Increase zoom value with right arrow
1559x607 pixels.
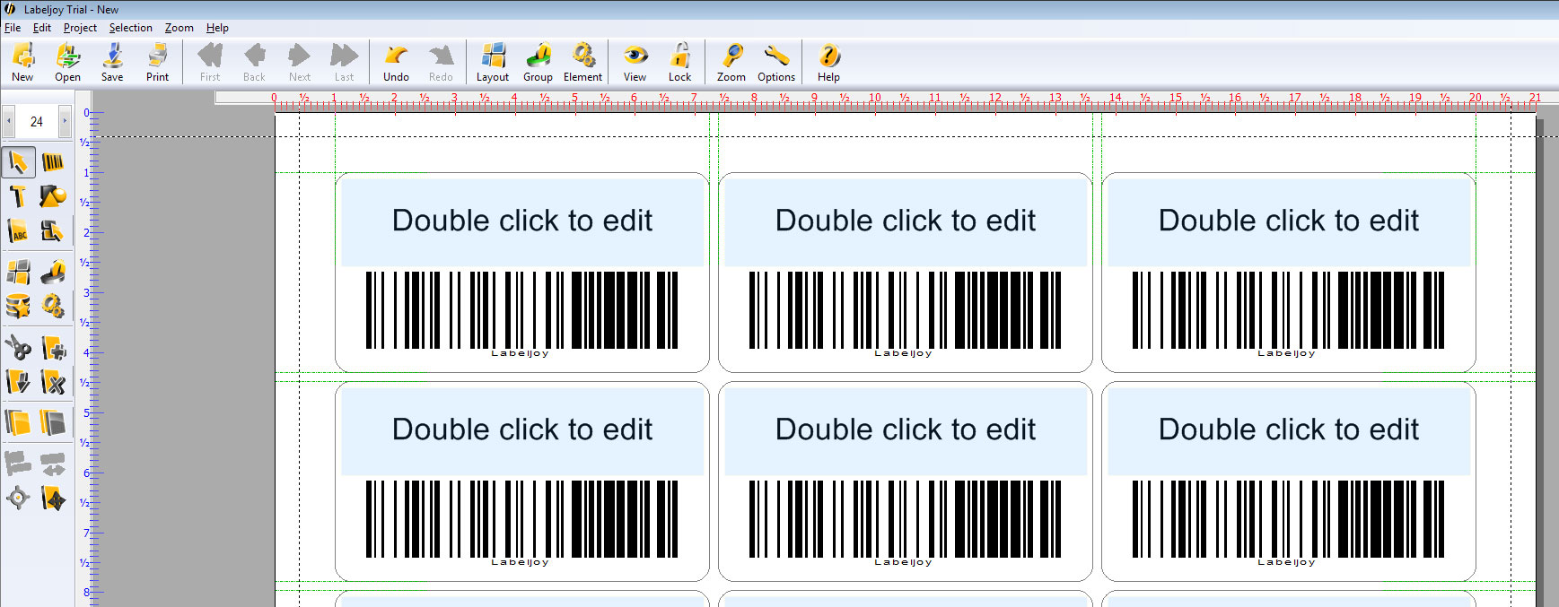pyautogui.click(x=65, y=121)
